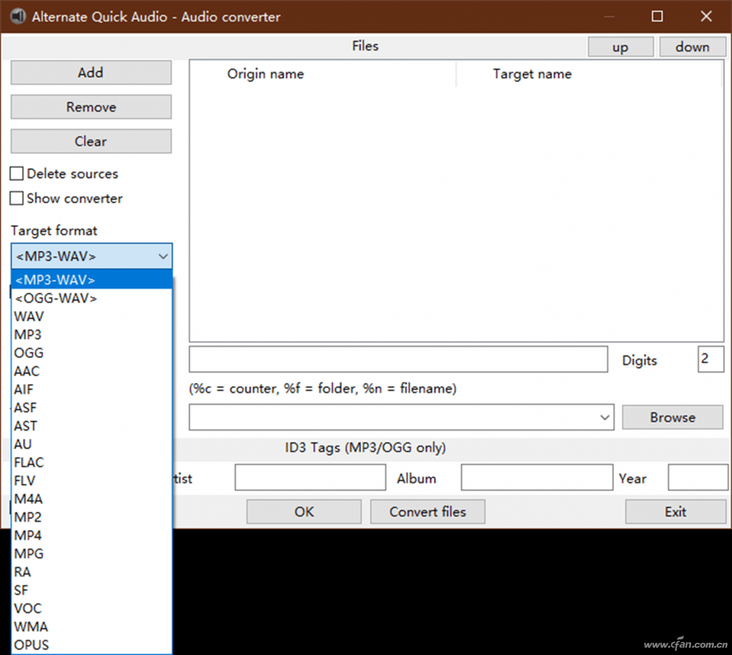Image resolution: width=732 pixels, height=655 pixels.
Task: Browse for an output folder
Action: tap(672, 418)
